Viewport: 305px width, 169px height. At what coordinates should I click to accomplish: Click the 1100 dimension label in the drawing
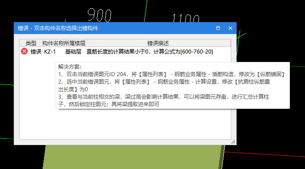pos(186,18)
